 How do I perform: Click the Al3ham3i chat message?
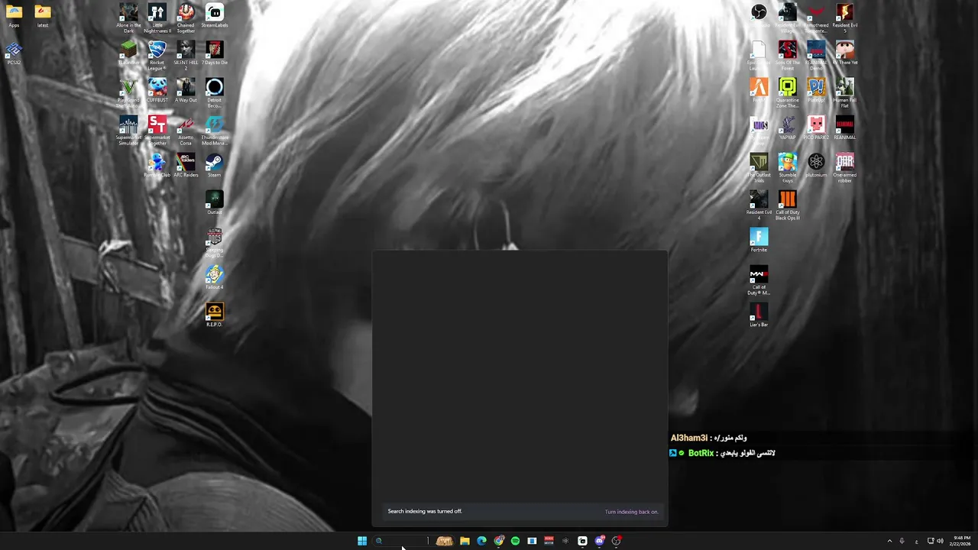(709, 438)
